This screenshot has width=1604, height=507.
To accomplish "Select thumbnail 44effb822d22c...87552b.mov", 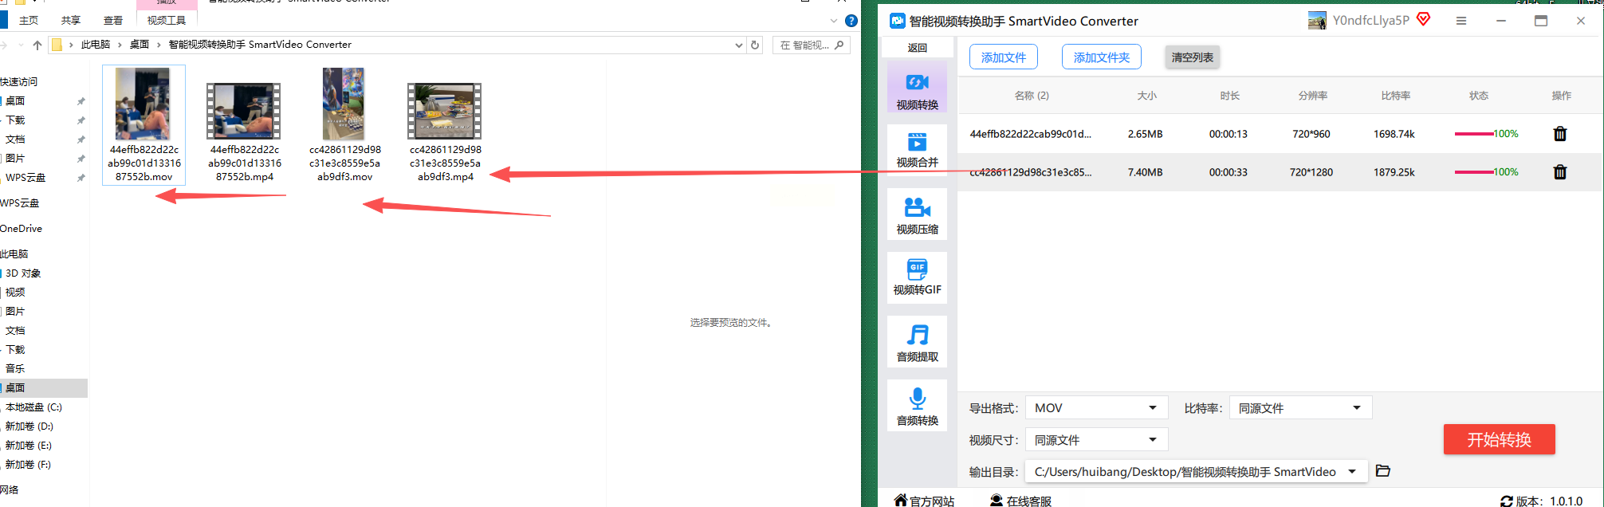I will pyautogui.click(x=144, y=125).
